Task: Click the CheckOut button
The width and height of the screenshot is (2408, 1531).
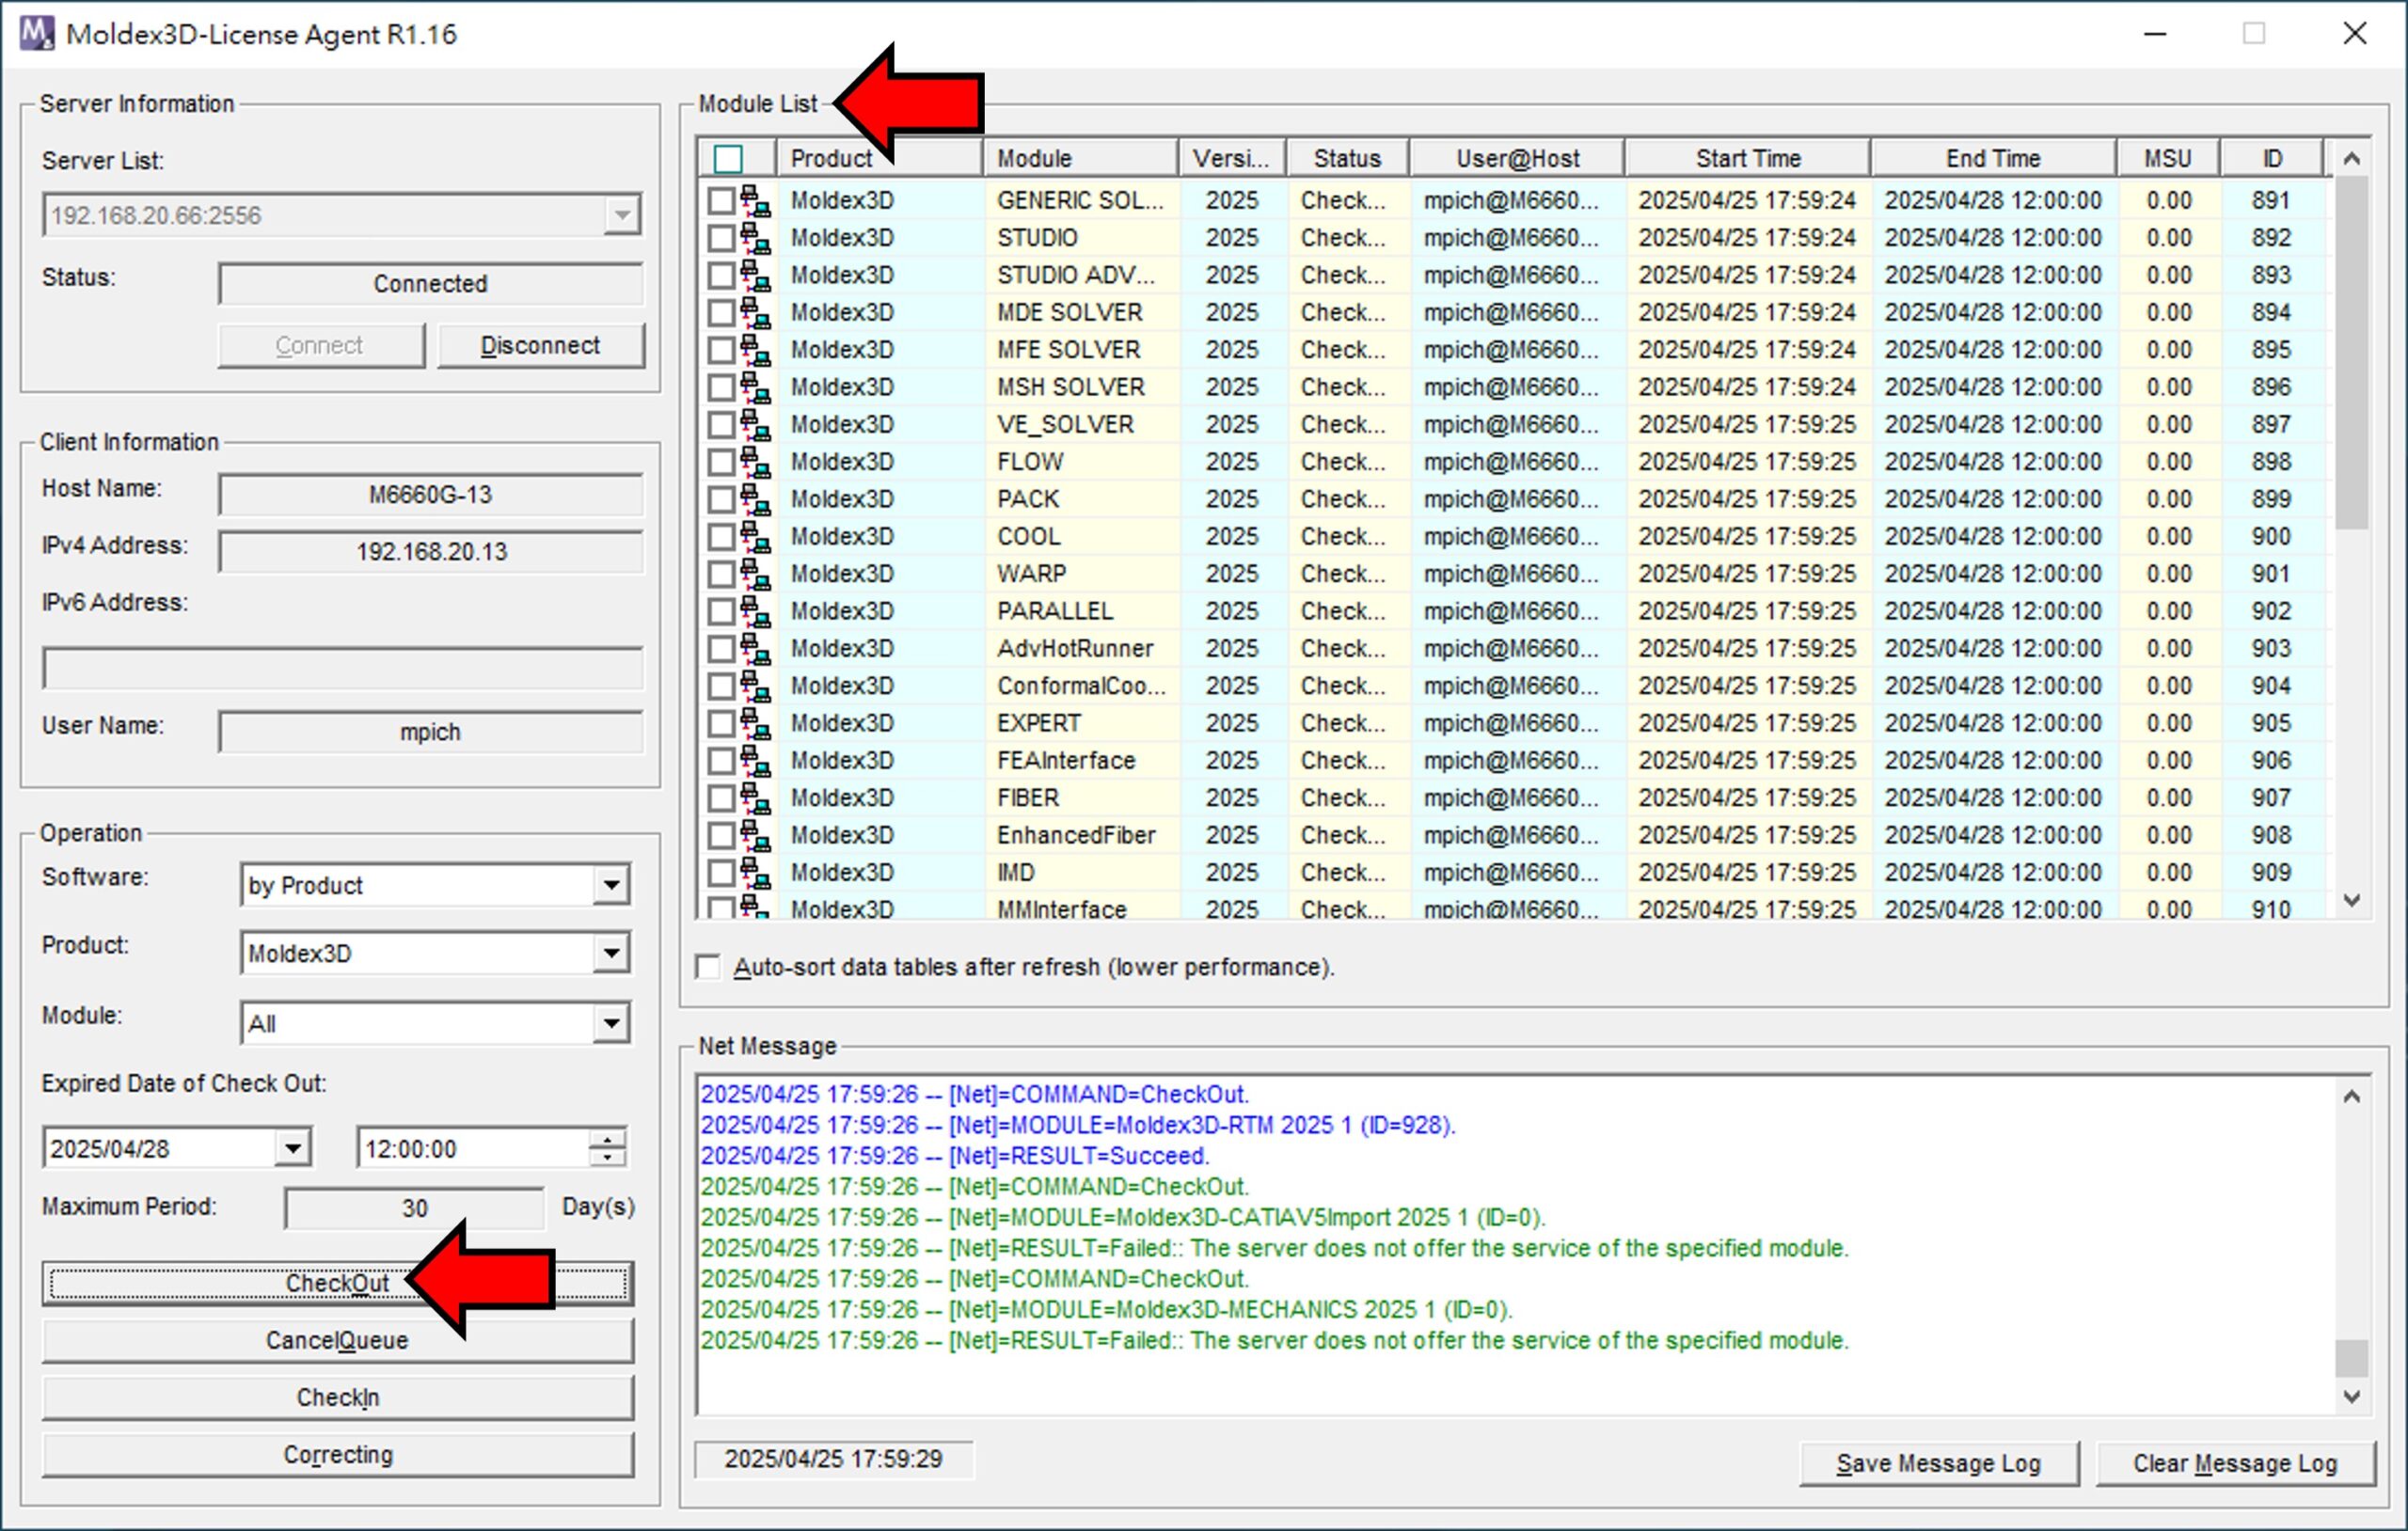Action: tap(338, 1283)
